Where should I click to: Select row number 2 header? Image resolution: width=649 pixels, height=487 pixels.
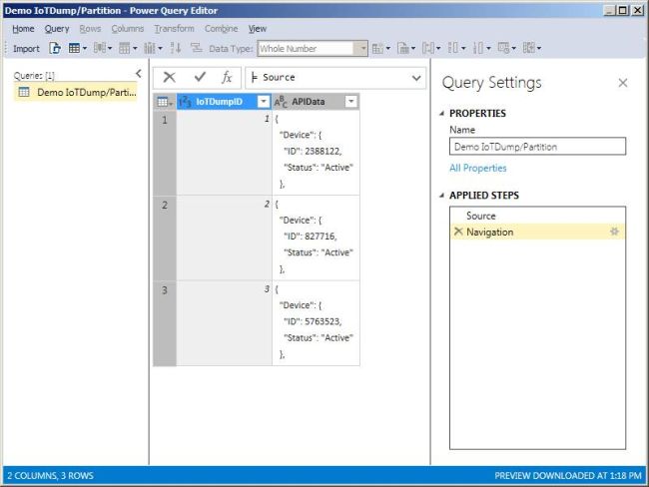tap(165, 238)
